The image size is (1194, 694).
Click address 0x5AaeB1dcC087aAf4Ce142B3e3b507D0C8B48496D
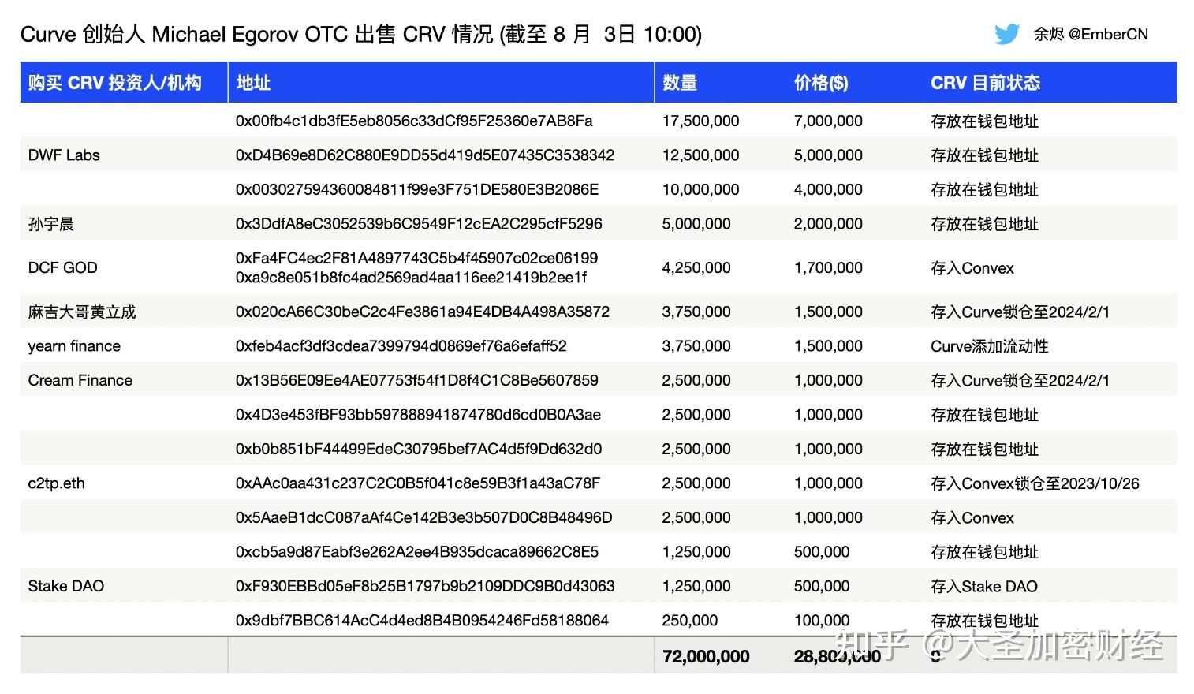coord(423,518)
